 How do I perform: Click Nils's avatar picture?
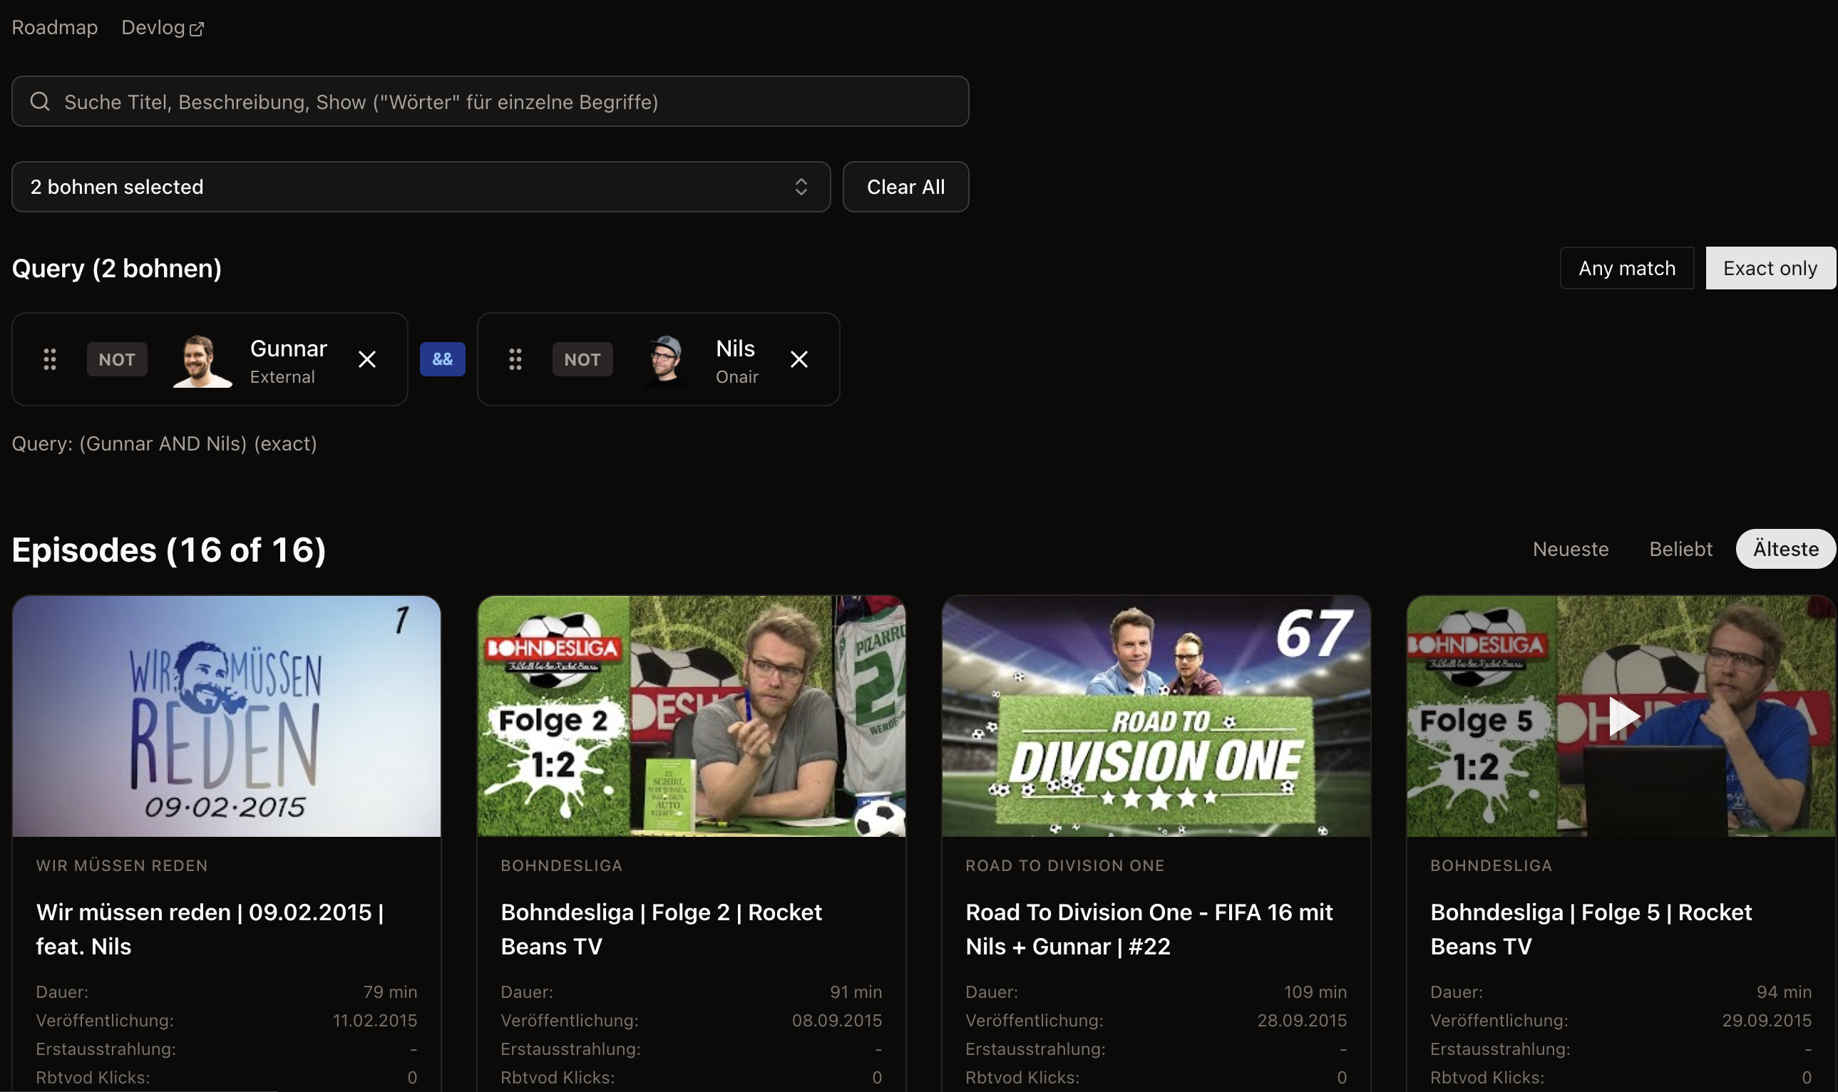tap(666, 359)
